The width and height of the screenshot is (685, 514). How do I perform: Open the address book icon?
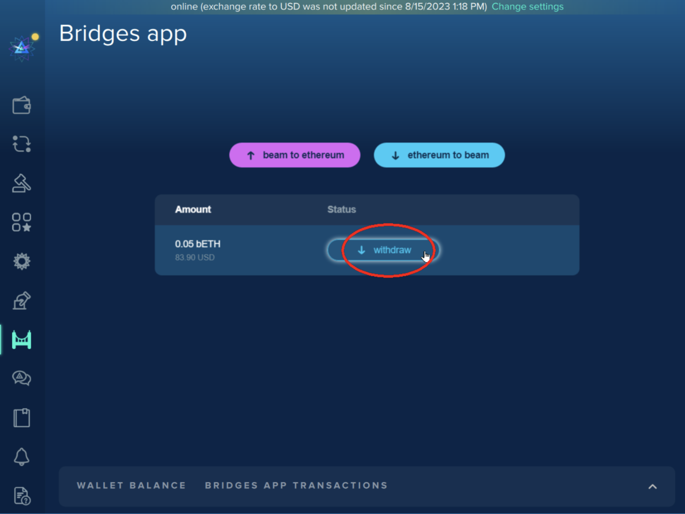click(22, 418)
